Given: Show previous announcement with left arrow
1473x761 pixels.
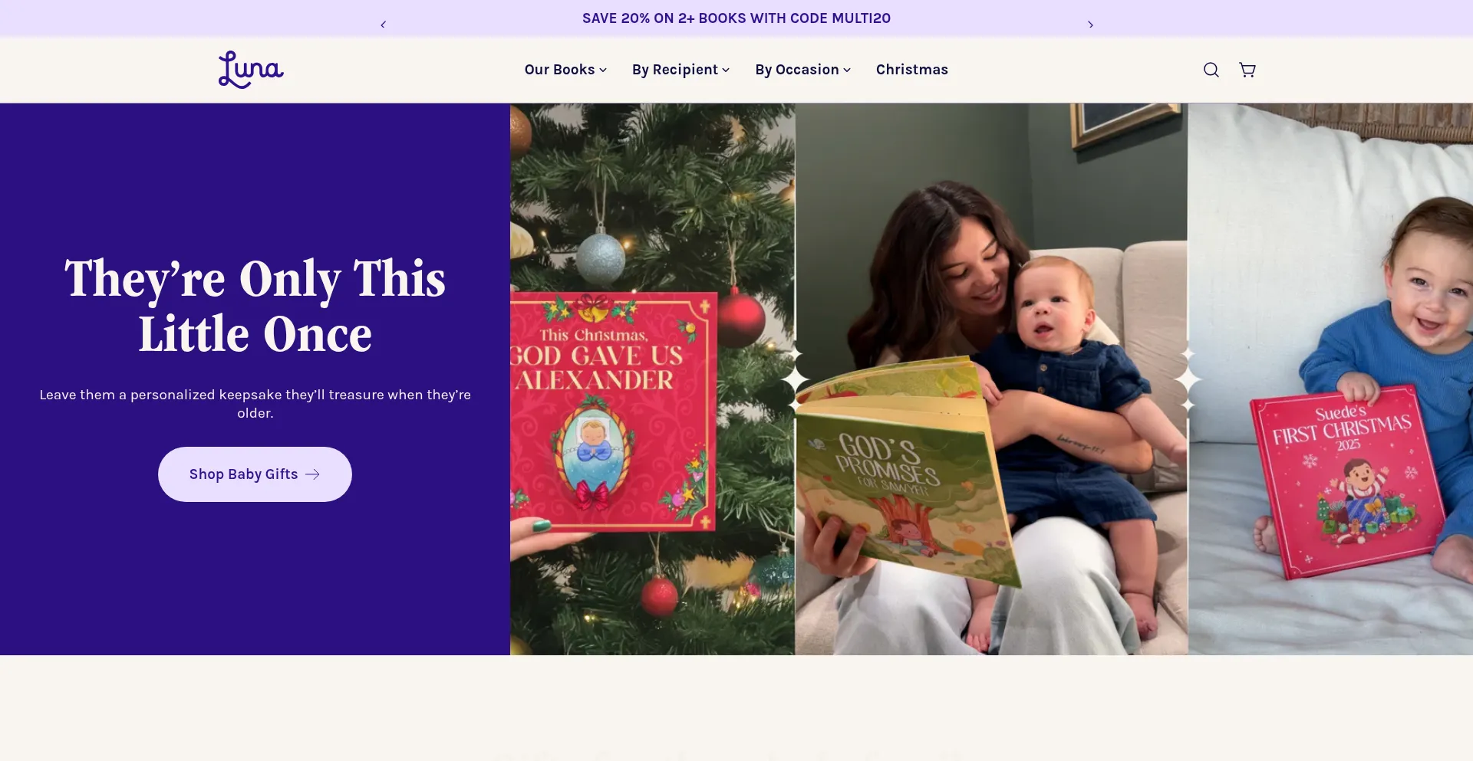Looking at the screenshot, I should click(383, 25).
